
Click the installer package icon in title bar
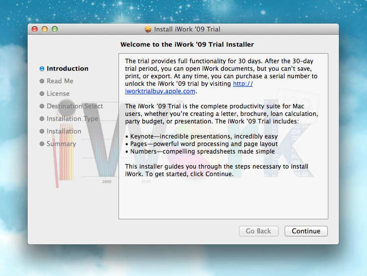click(148, 29)
